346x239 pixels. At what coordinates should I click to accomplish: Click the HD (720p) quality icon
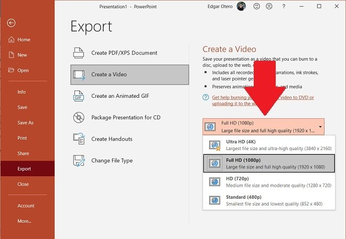click(x=214, y=182)
